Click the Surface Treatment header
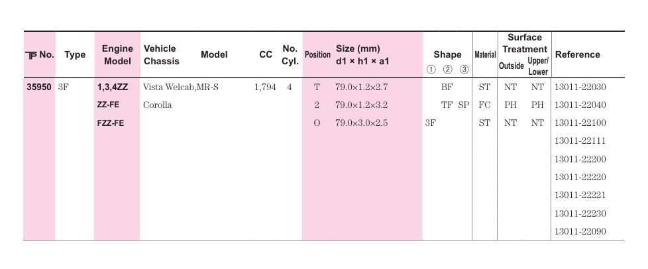Image resolution: width=648 pixels, height=269 pixels. [x=525, y=43]
